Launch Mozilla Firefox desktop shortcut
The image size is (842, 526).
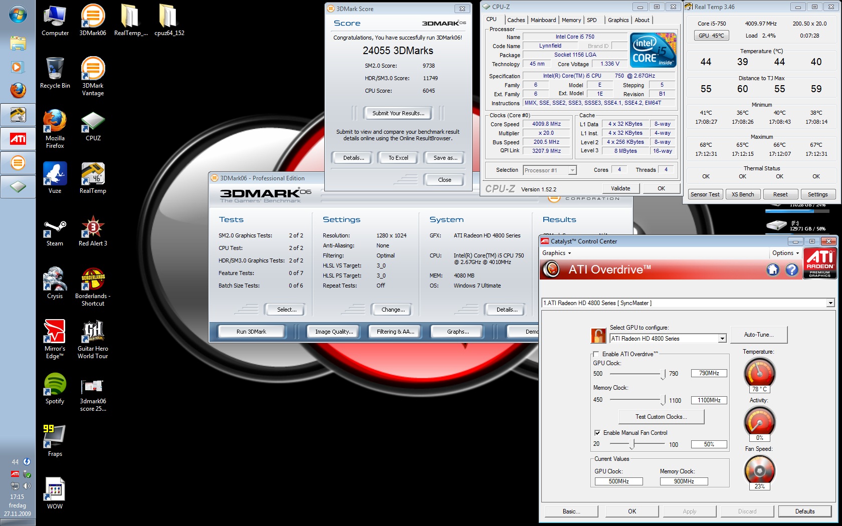point(55,129)
